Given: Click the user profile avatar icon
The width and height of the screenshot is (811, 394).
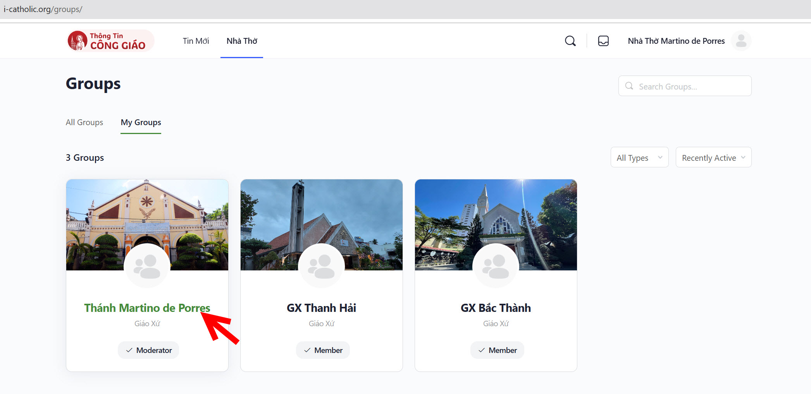Looking at the screenshot, I should tap(740, 40).
